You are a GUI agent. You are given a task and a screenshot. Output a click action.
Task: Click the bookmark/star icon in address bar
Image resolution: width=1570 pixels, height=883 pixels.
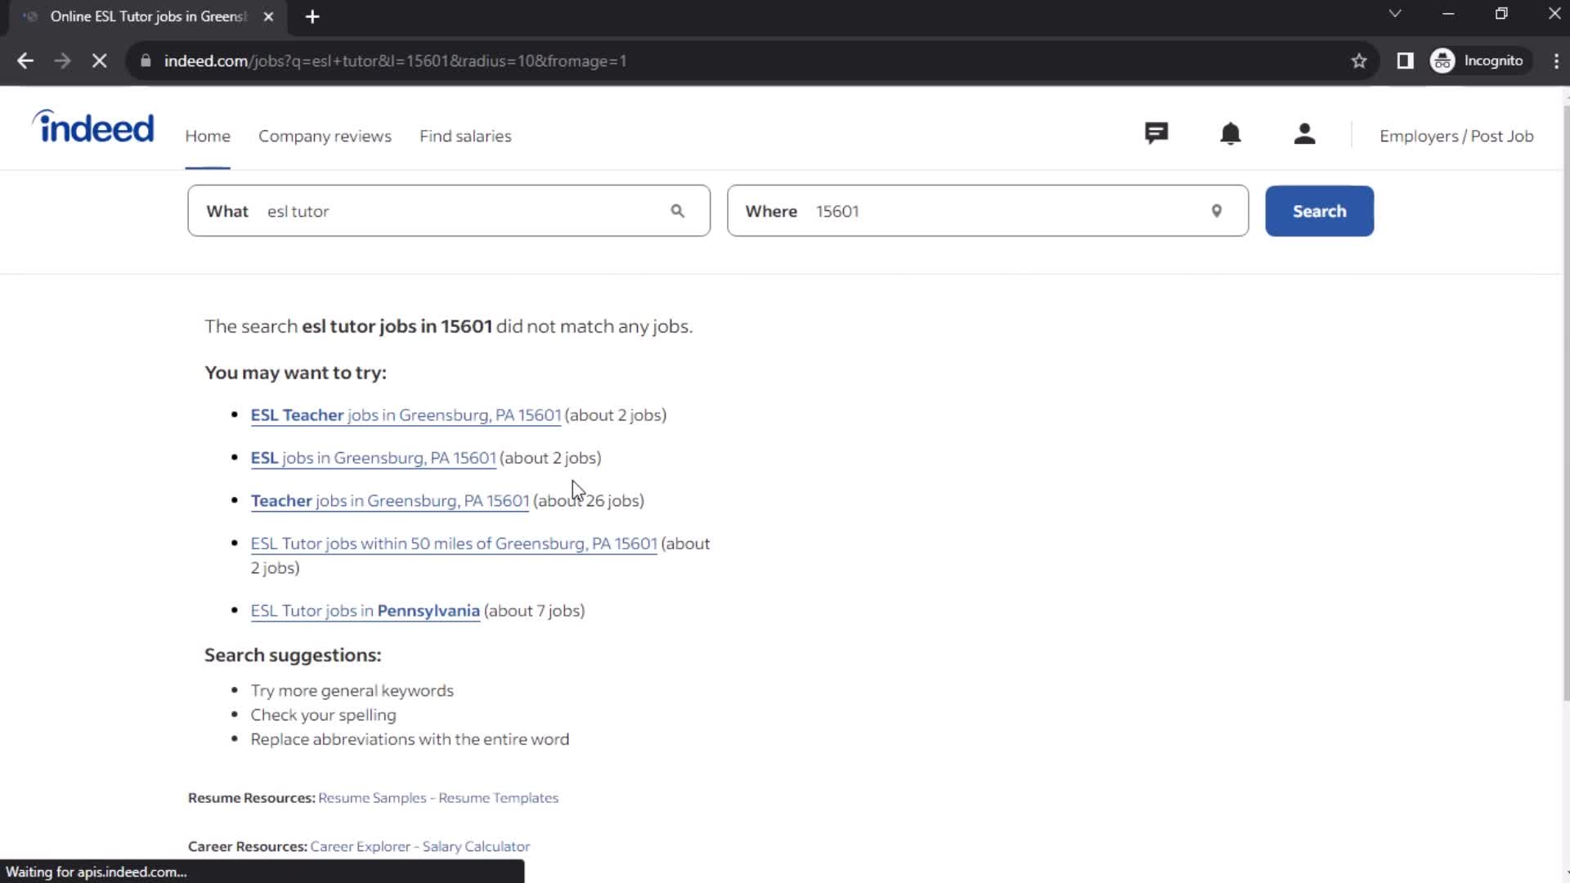pyautogui.click(x=1360, y=61)
